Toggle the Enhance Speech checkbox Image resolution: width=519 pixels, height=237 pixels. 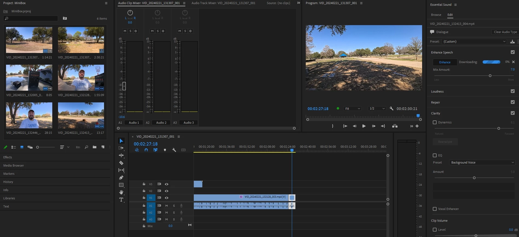(x=513, y=52)
